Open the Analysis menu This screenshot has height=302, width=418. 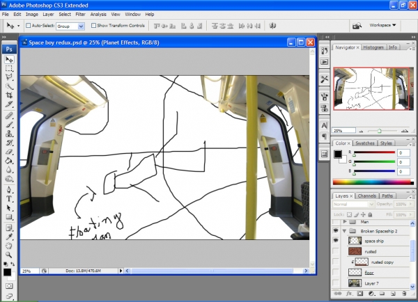(98, 15)
